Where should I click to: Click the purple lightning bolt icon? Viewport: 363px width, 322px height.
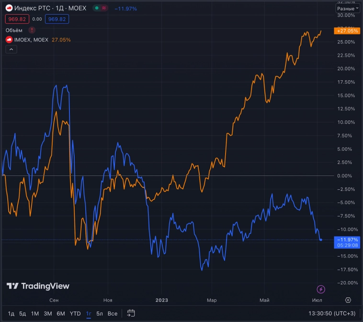(321, 289)
